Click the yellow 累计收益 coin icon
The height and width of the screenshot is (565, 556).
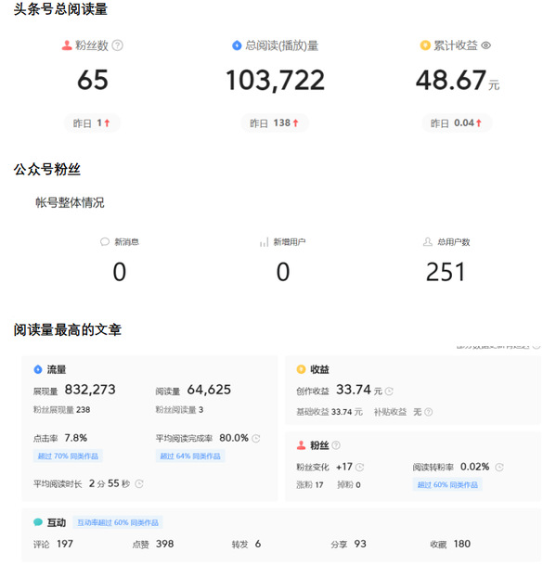pos(425,45)
